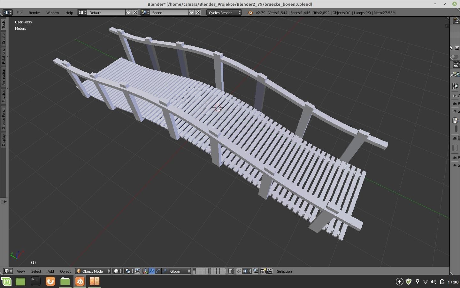Viewport: 460px width, 288px height.
Task: Open the Object Mode dropdown
Action: (93, 271)
